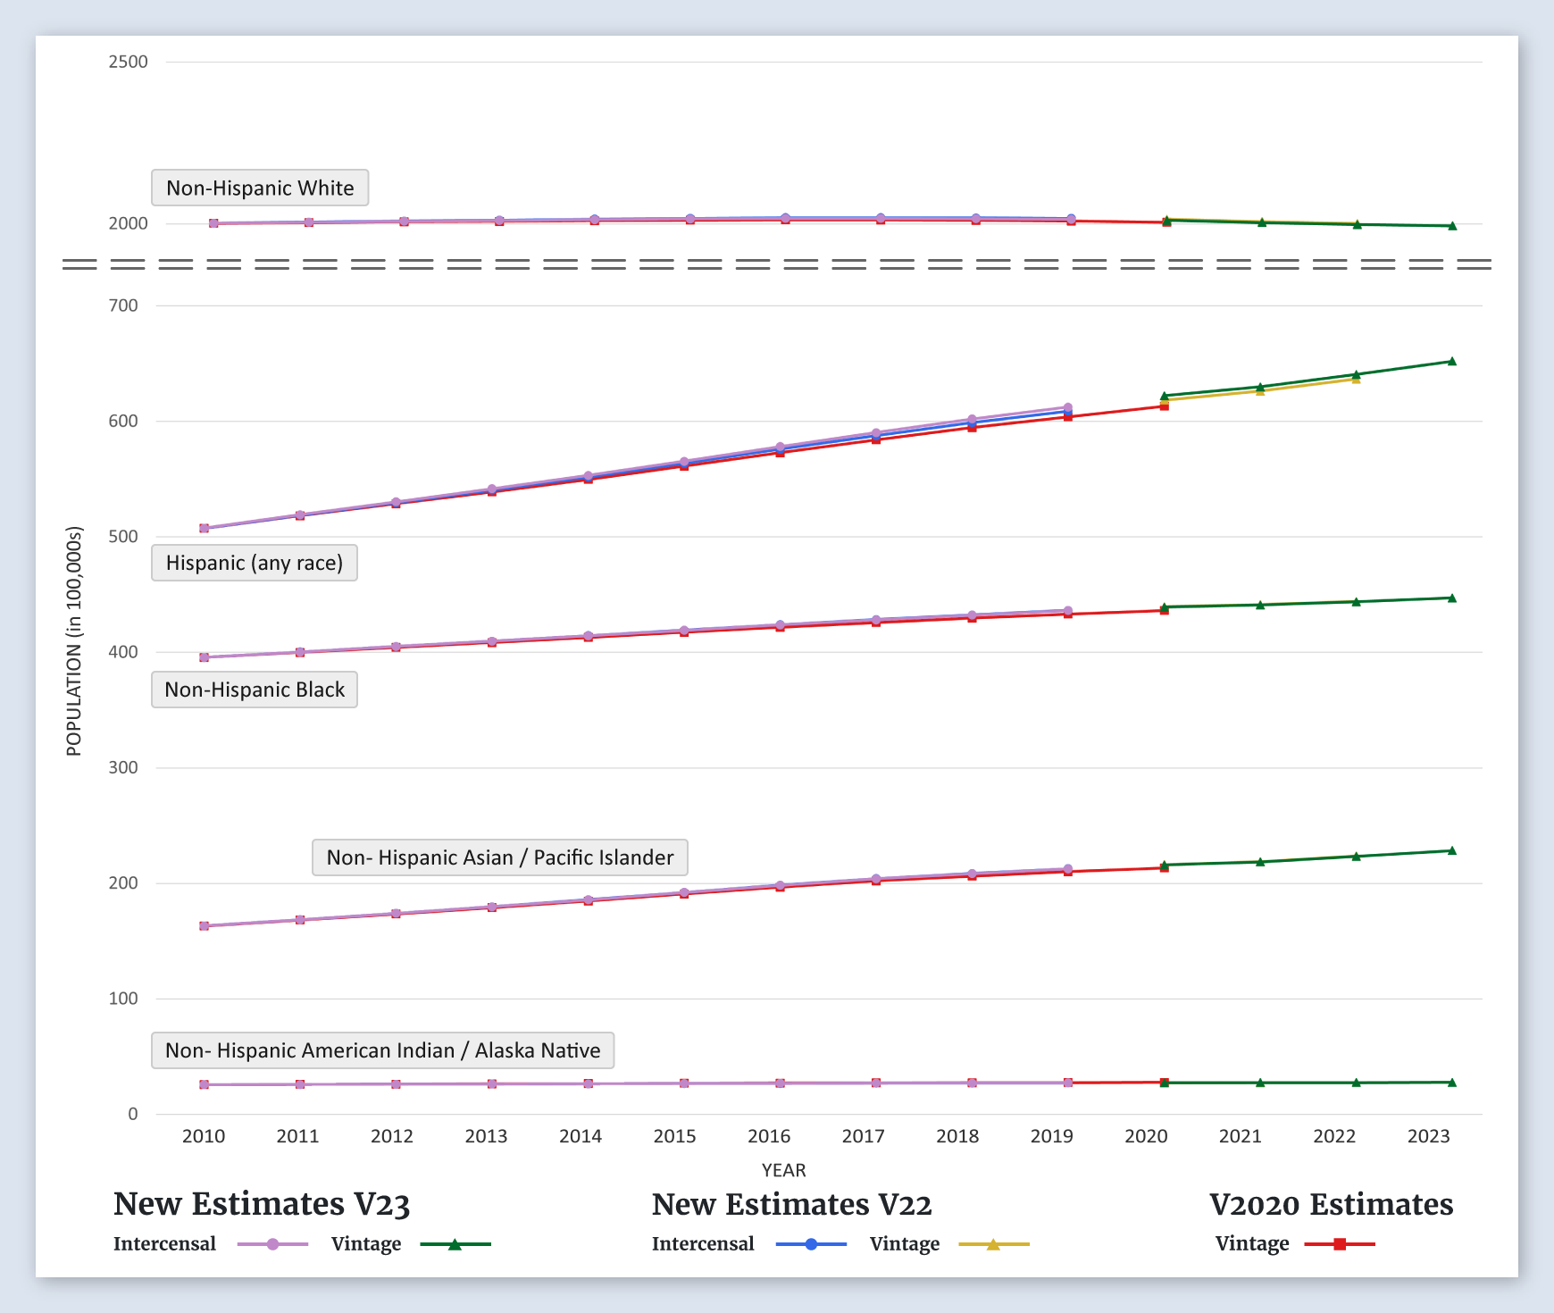The height and width of the screenshot is (1313, 1554).
Task: Click the blue circle V22 Intercensal legend marker
Action: coord(811,1244)
